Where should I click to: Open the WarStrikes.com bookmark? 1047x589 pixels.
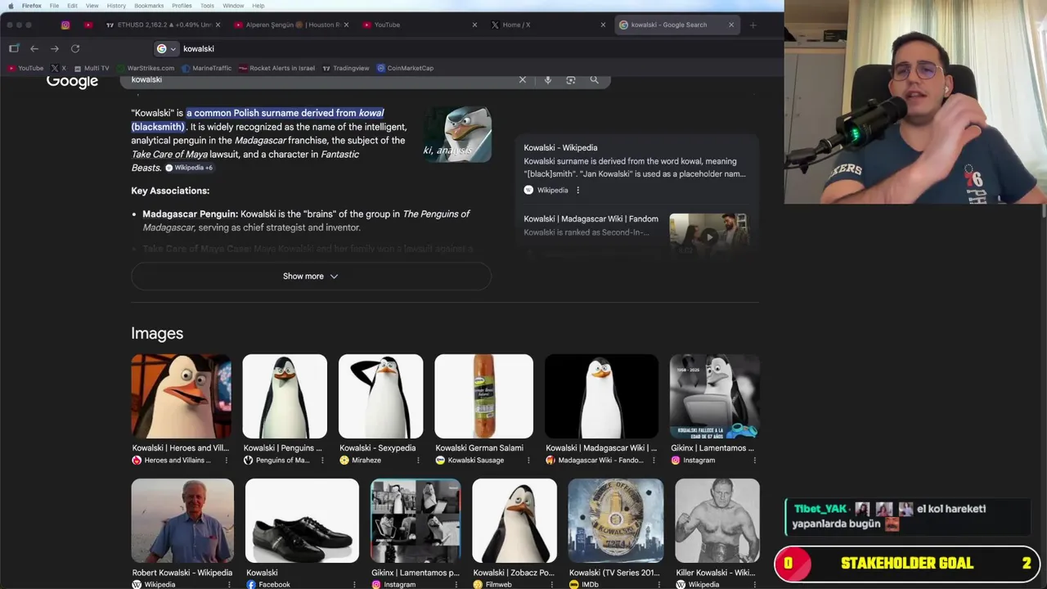tap(146, 68)
